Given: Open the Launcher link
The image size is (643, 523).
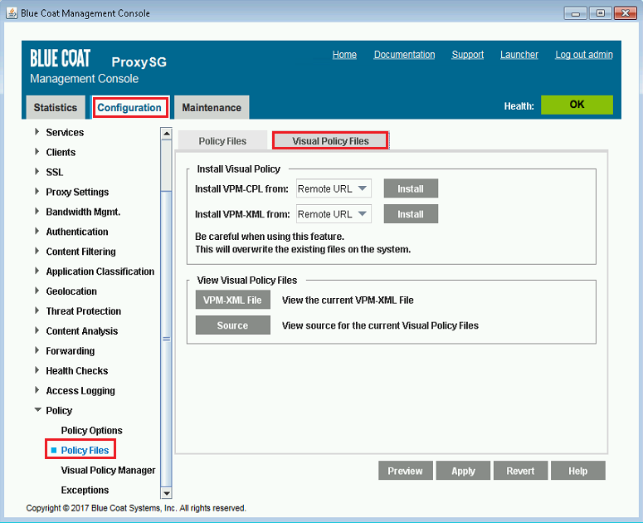Looking at the screenshot, I should tap(519, 55).
